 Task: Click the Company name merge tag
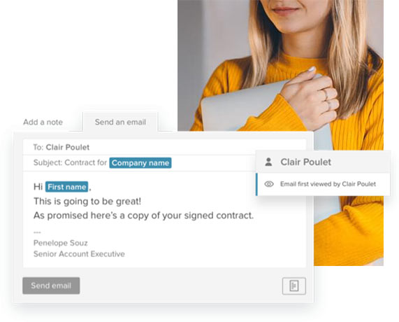coord(140,163)
